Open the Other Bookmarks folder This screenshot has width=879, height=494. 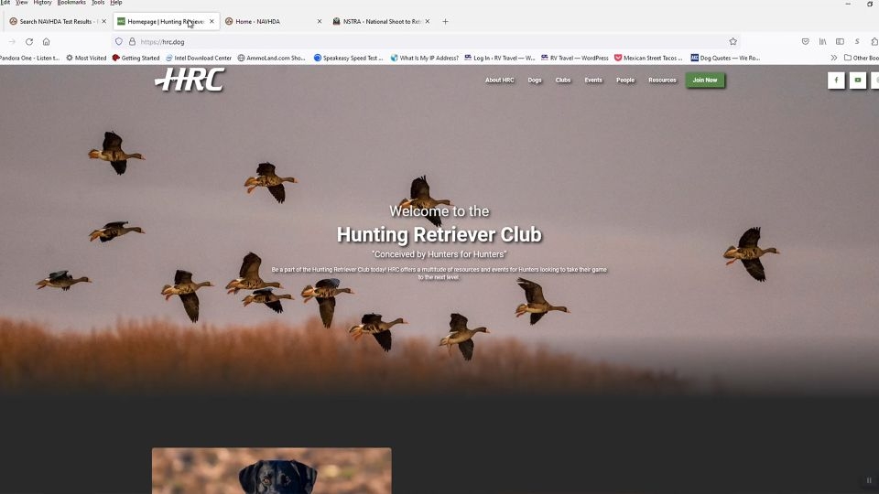(862, 58)
